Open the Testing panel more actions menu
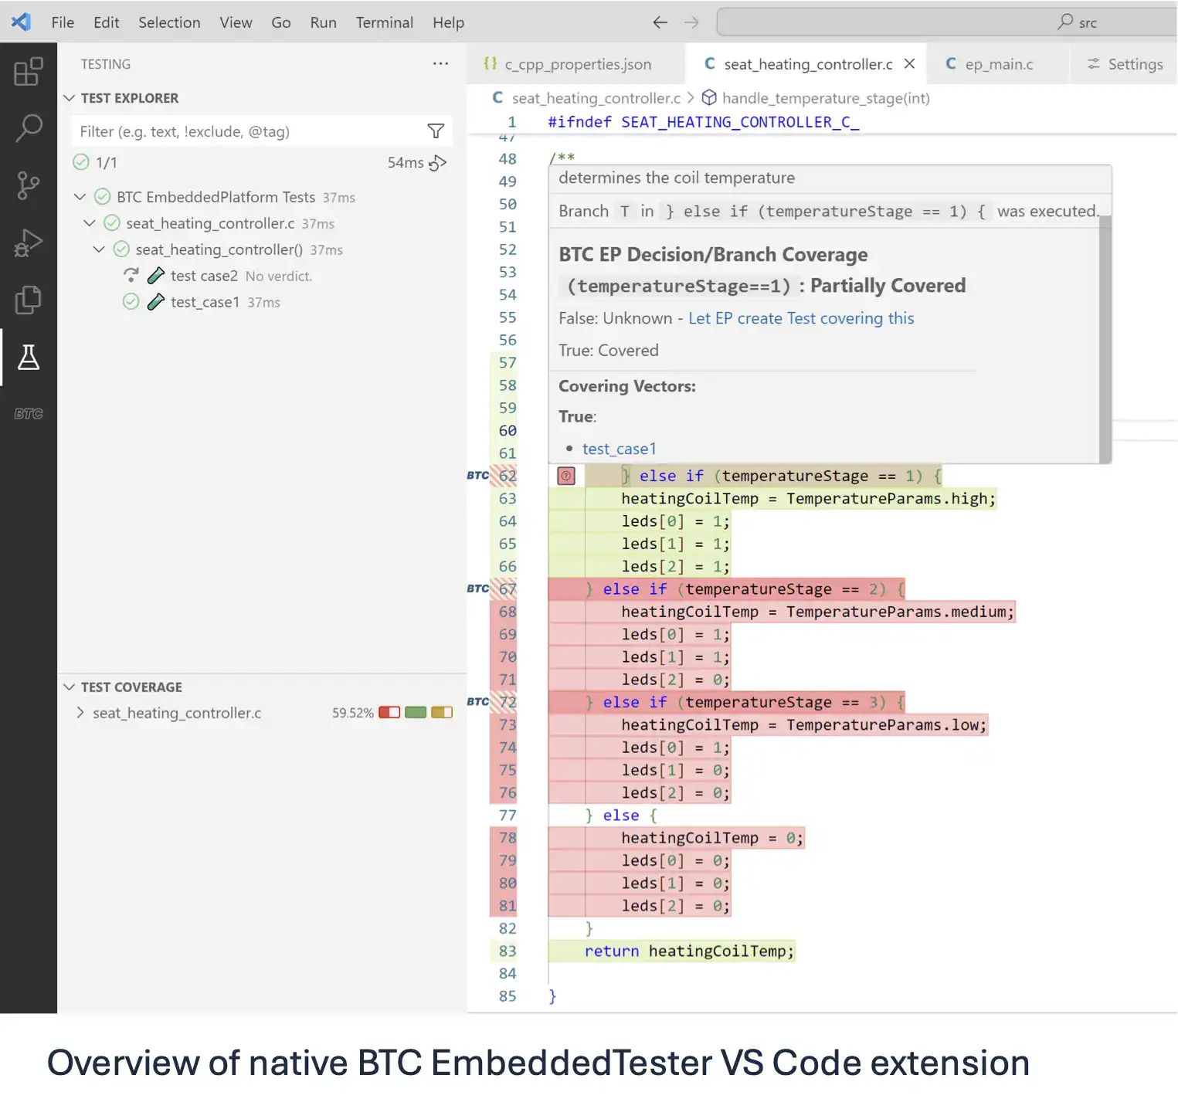Screen dimensions: 1178x1109 (x=440, y=64)
